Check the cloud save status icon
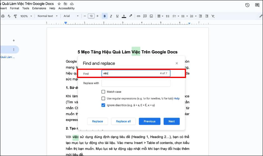Screen dimensions: 263x156 (x=72, y=4)
